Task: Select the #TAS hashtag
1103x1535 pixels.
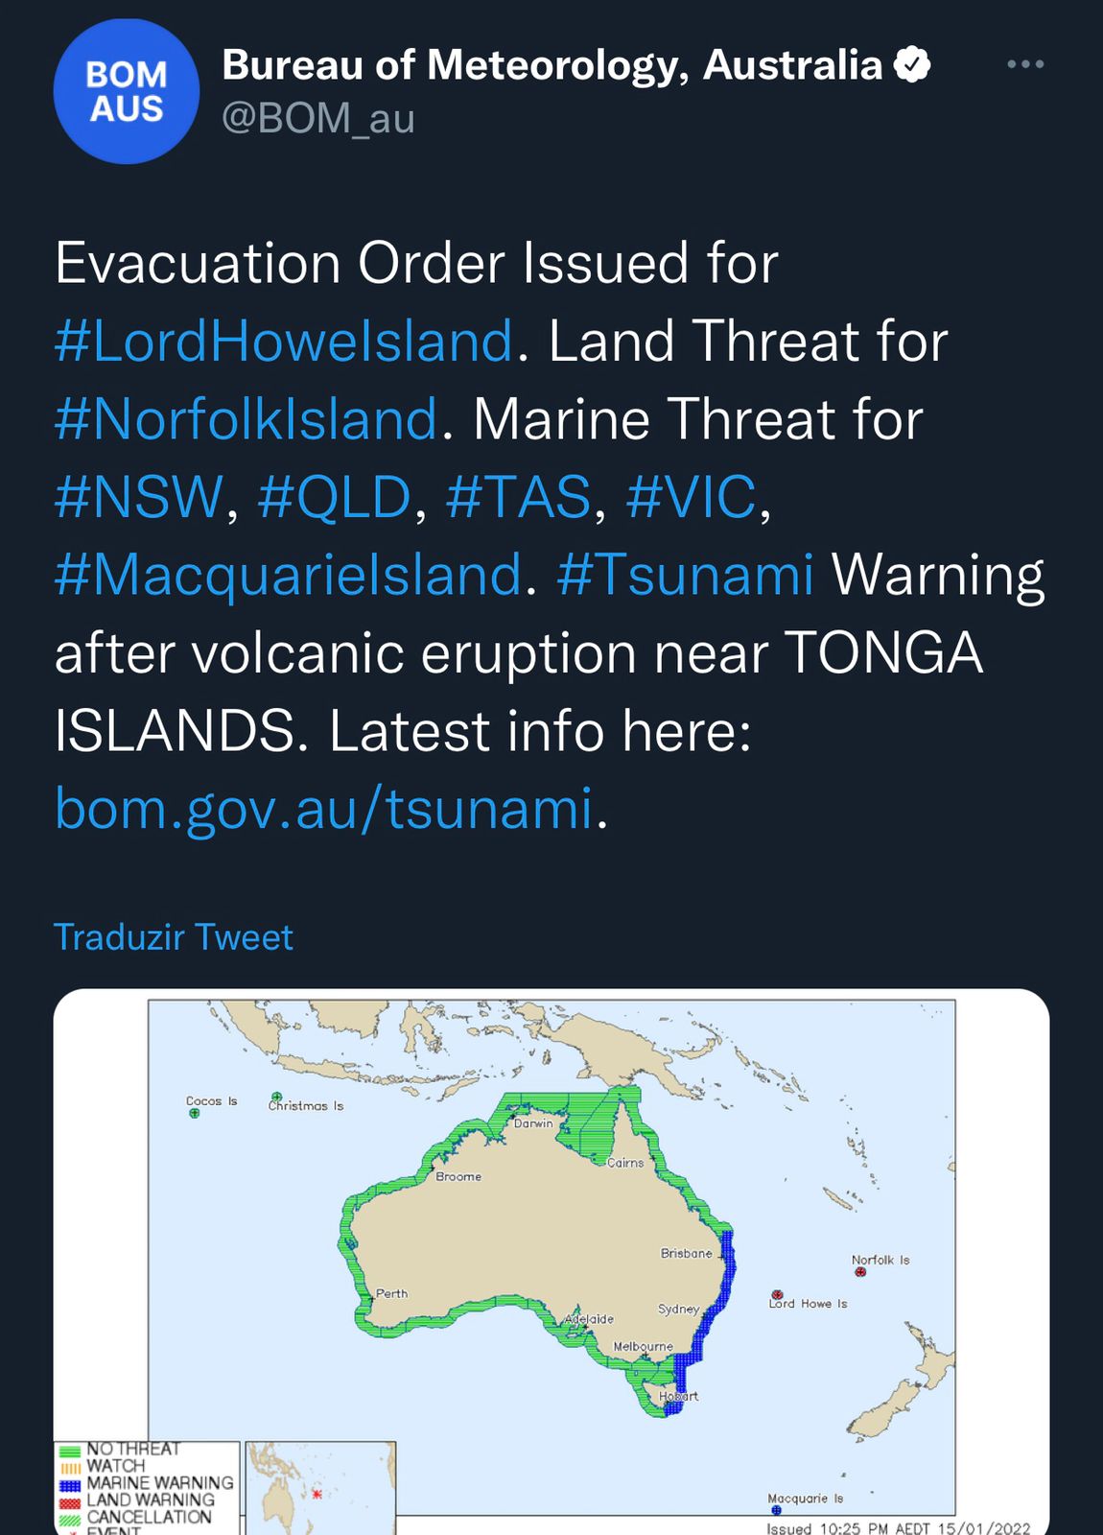Action: coord(518,497)
